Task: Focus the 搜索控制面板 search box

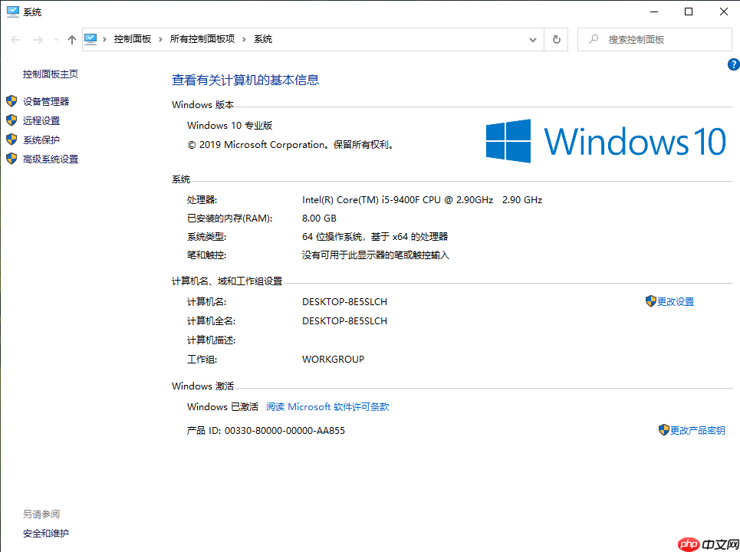Action: [655, 40]
